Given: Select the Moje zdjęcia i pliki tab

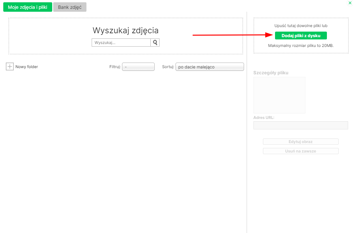Looking at the screenshot, I should point(28,7).
